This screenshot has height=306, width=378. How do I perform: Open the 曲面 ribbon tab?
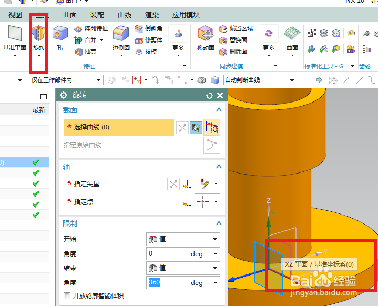click(70, 15)
